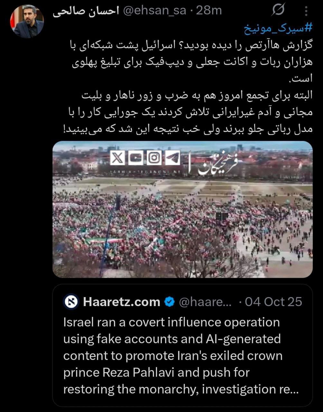
Task: Click the @ehsan_sa handle
Action: click(x=155, y=11)
